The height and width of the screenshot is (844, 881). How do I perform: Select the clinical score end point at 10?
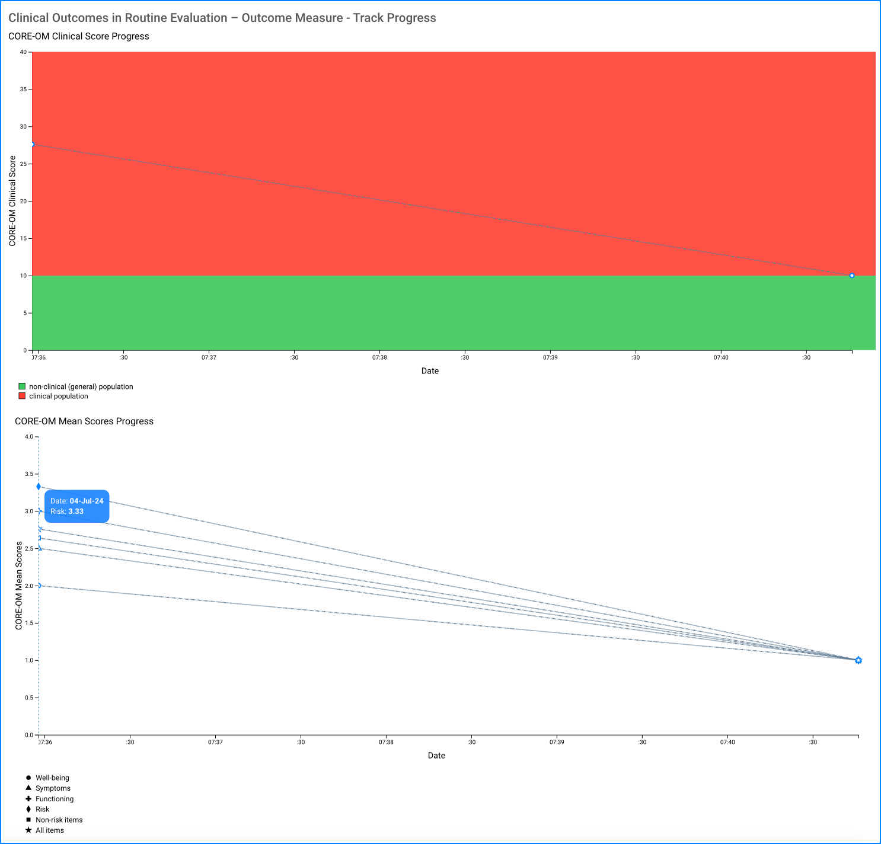(852, 276)
